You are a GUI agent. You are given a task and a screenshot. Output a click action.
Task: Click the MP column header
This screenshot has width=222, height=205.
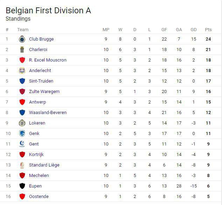coord(106,30)
